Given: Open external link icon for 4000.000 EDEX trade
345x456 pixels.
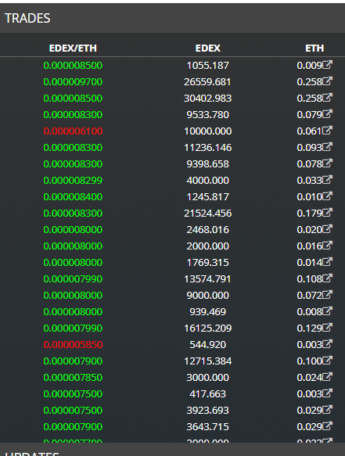Looking at the screenshot, I should (327, 180).
